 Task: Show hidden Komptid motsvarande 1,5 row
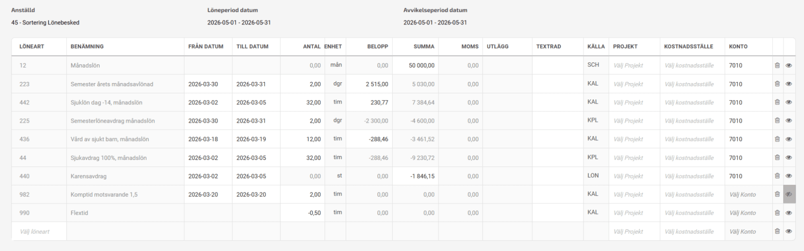[x=788, y=194]
